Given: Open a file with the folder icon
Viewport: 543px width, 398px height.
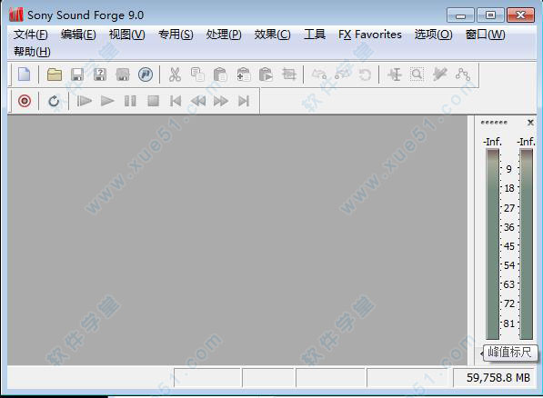Looking at the screenshot, I should point(55,75).
